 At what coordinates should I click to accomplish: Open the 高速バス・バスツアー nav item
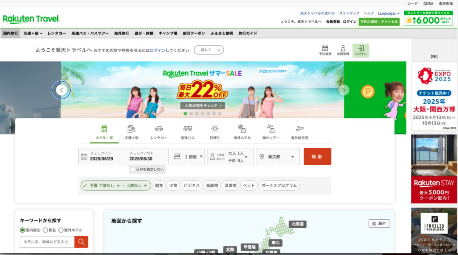(x=90, y=33)
